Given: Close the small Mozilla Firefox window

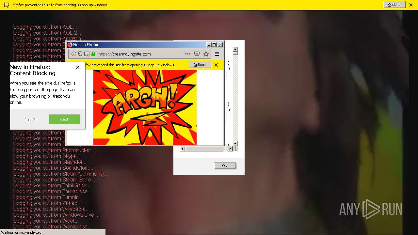Looking at the screenshot, I should pyautogui.click(x=220, y=45).
